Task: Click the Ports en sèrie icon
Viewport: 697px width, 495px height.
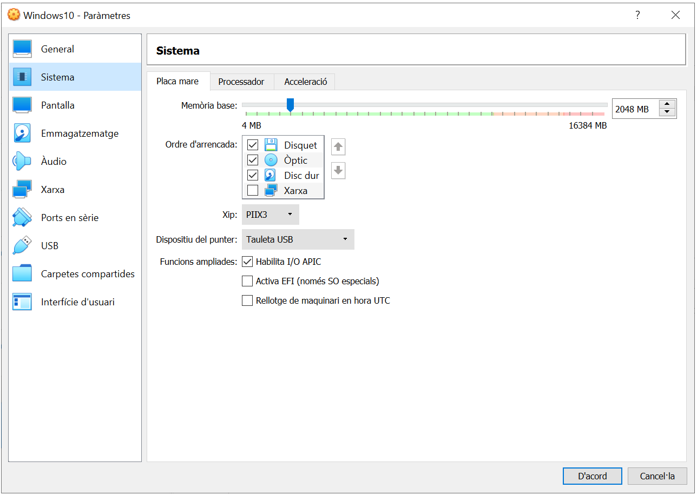Action: pos(22,218)
